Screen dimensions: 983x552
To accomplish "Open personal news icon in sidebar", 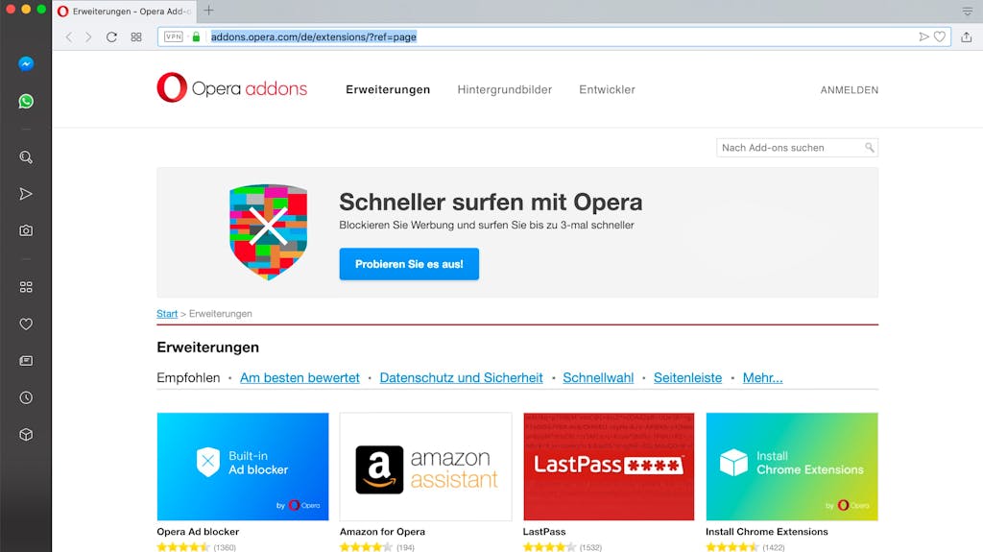I will point(26,361).
